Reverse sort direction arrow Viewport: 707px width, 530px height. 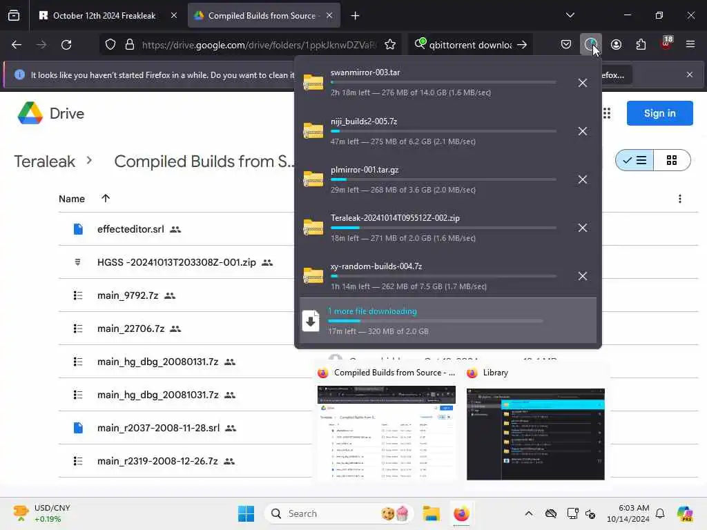pos(106,198)
